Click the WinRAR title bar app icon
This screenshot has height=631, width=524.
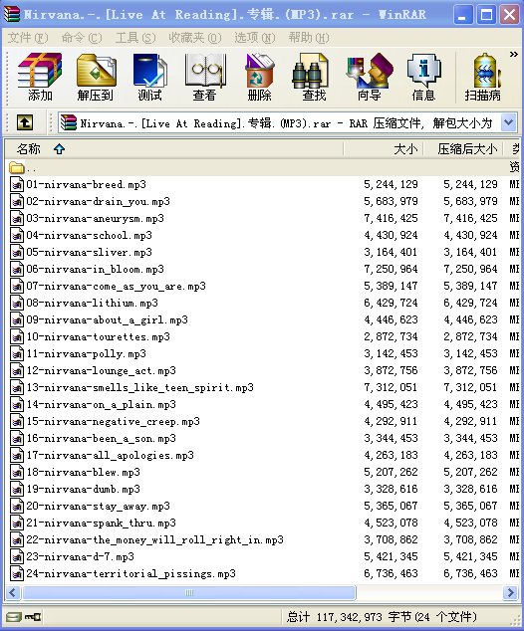pos(12,14)
